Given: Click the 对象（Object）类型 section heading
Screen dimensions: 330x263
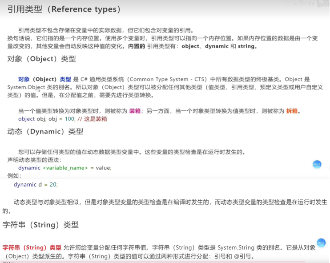Looking at the screenshot, I should [42, 59].
